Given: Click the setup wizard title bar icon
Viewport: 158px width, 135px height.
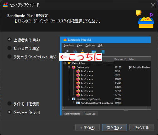Looking at the screenshot, I should [5, 5].
